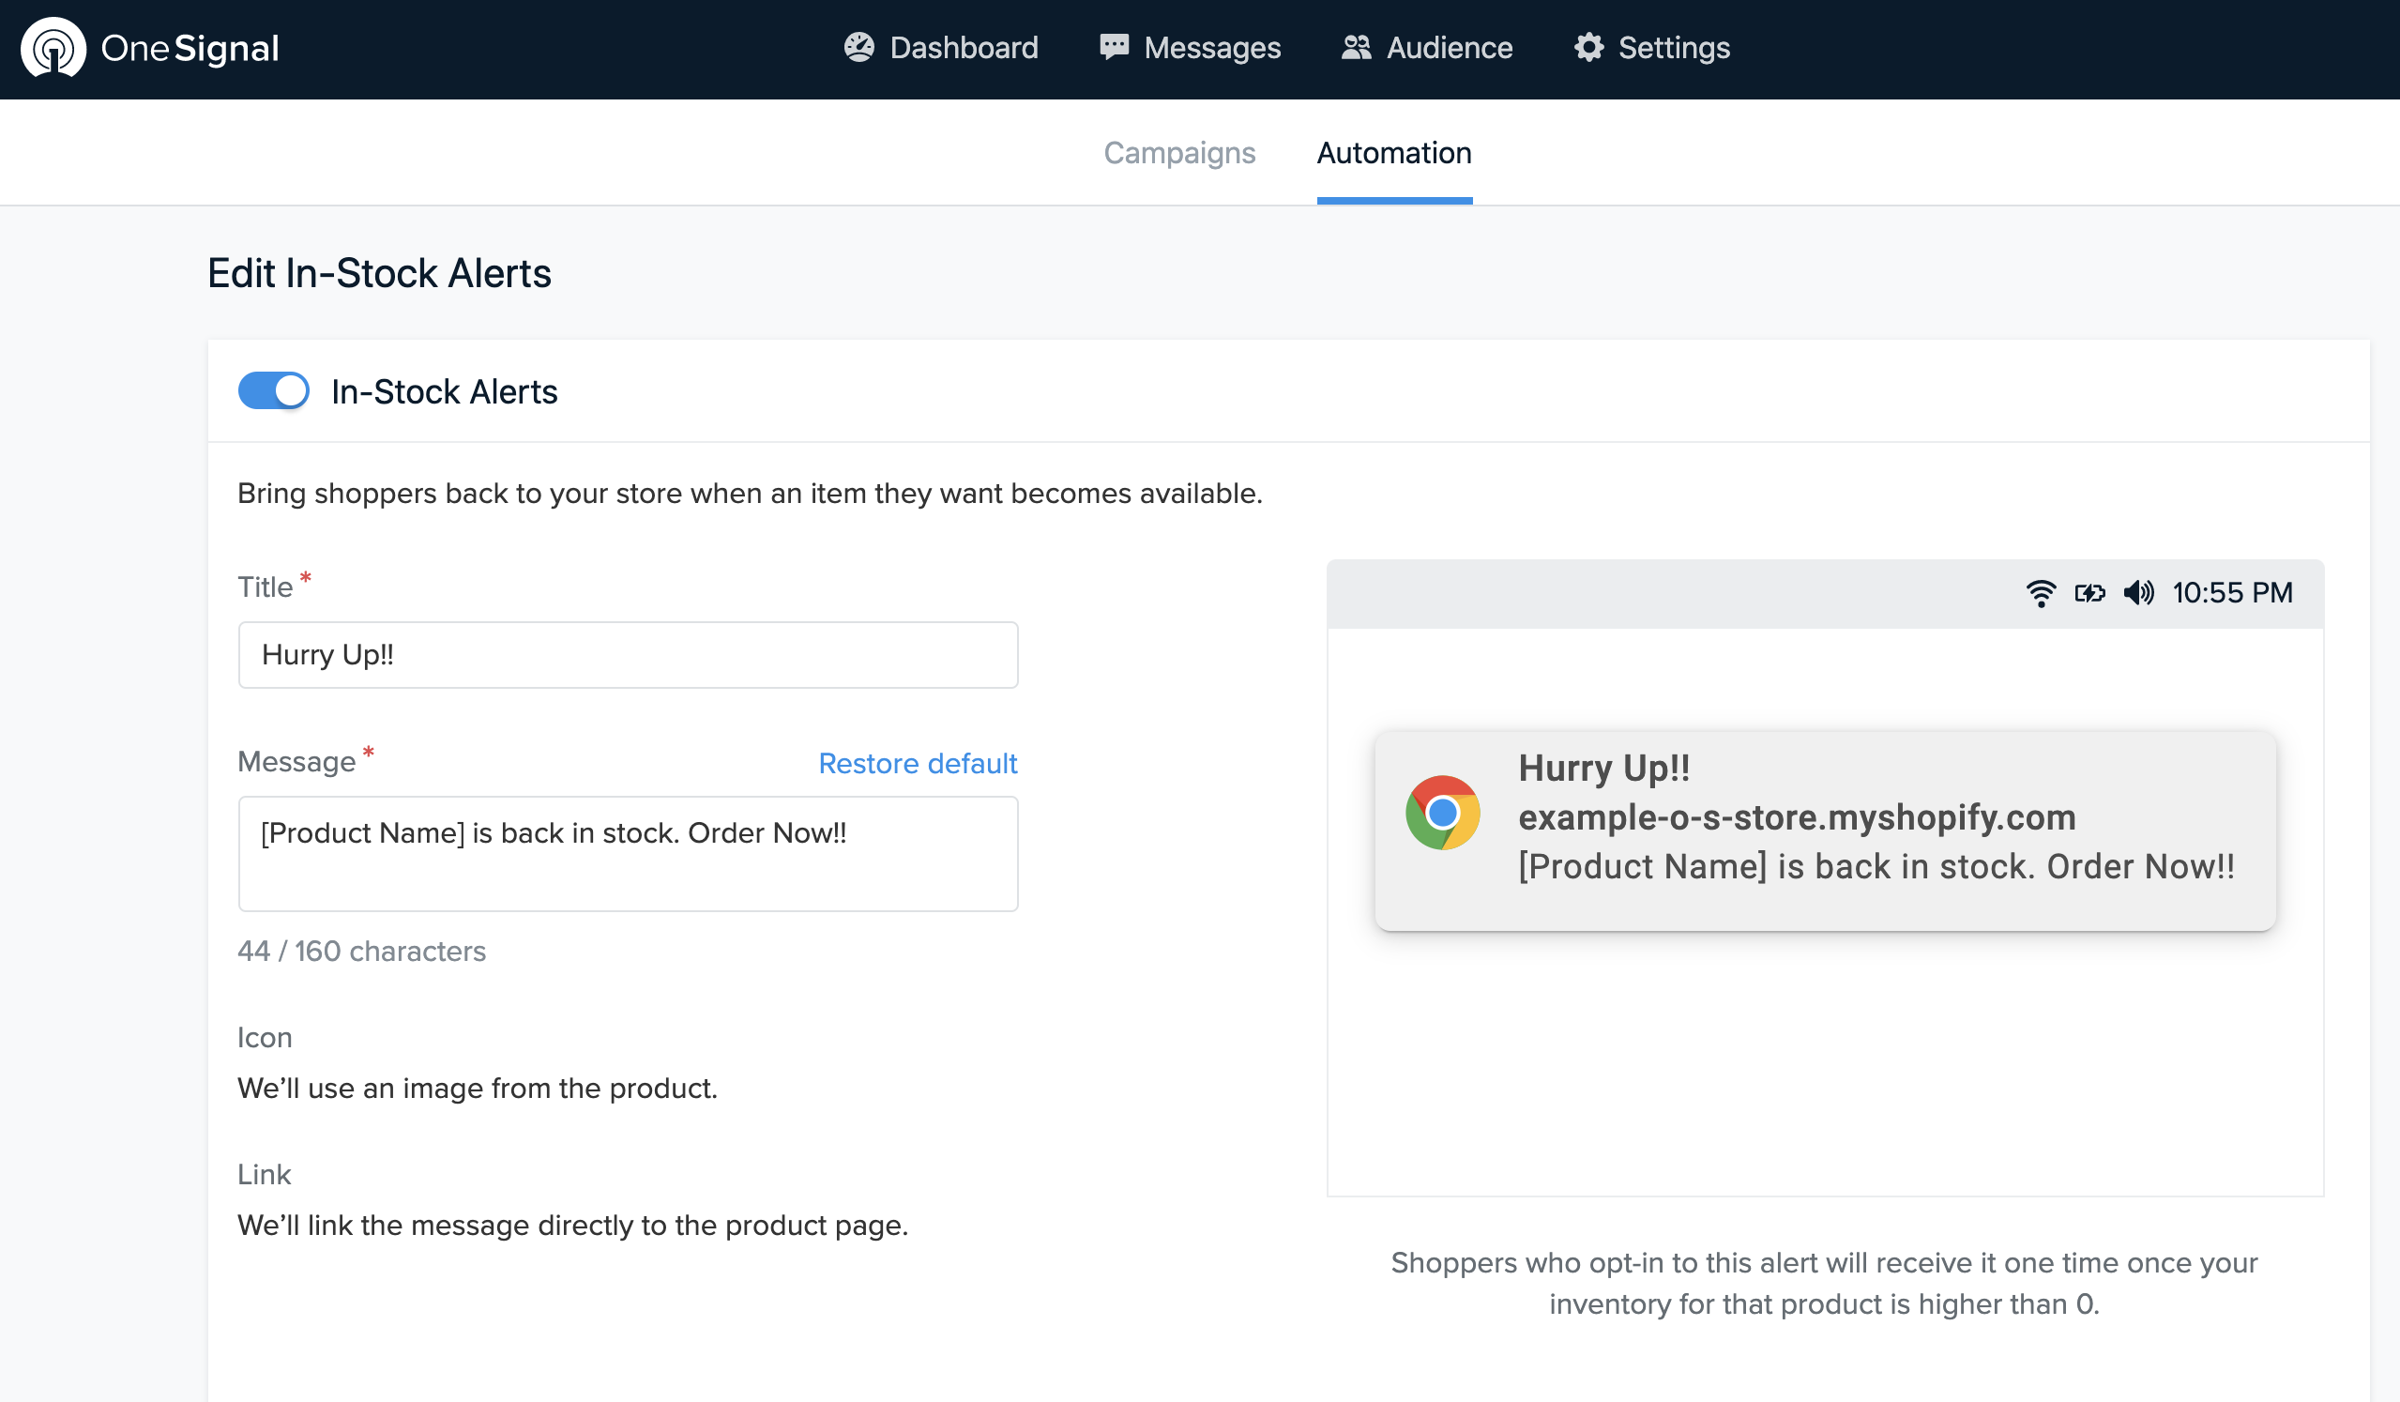Click the Hurry Up notification preview card
The width and height of the screenshot is (2400, 1402).
pyautogui.click(x=1825, y=831)
